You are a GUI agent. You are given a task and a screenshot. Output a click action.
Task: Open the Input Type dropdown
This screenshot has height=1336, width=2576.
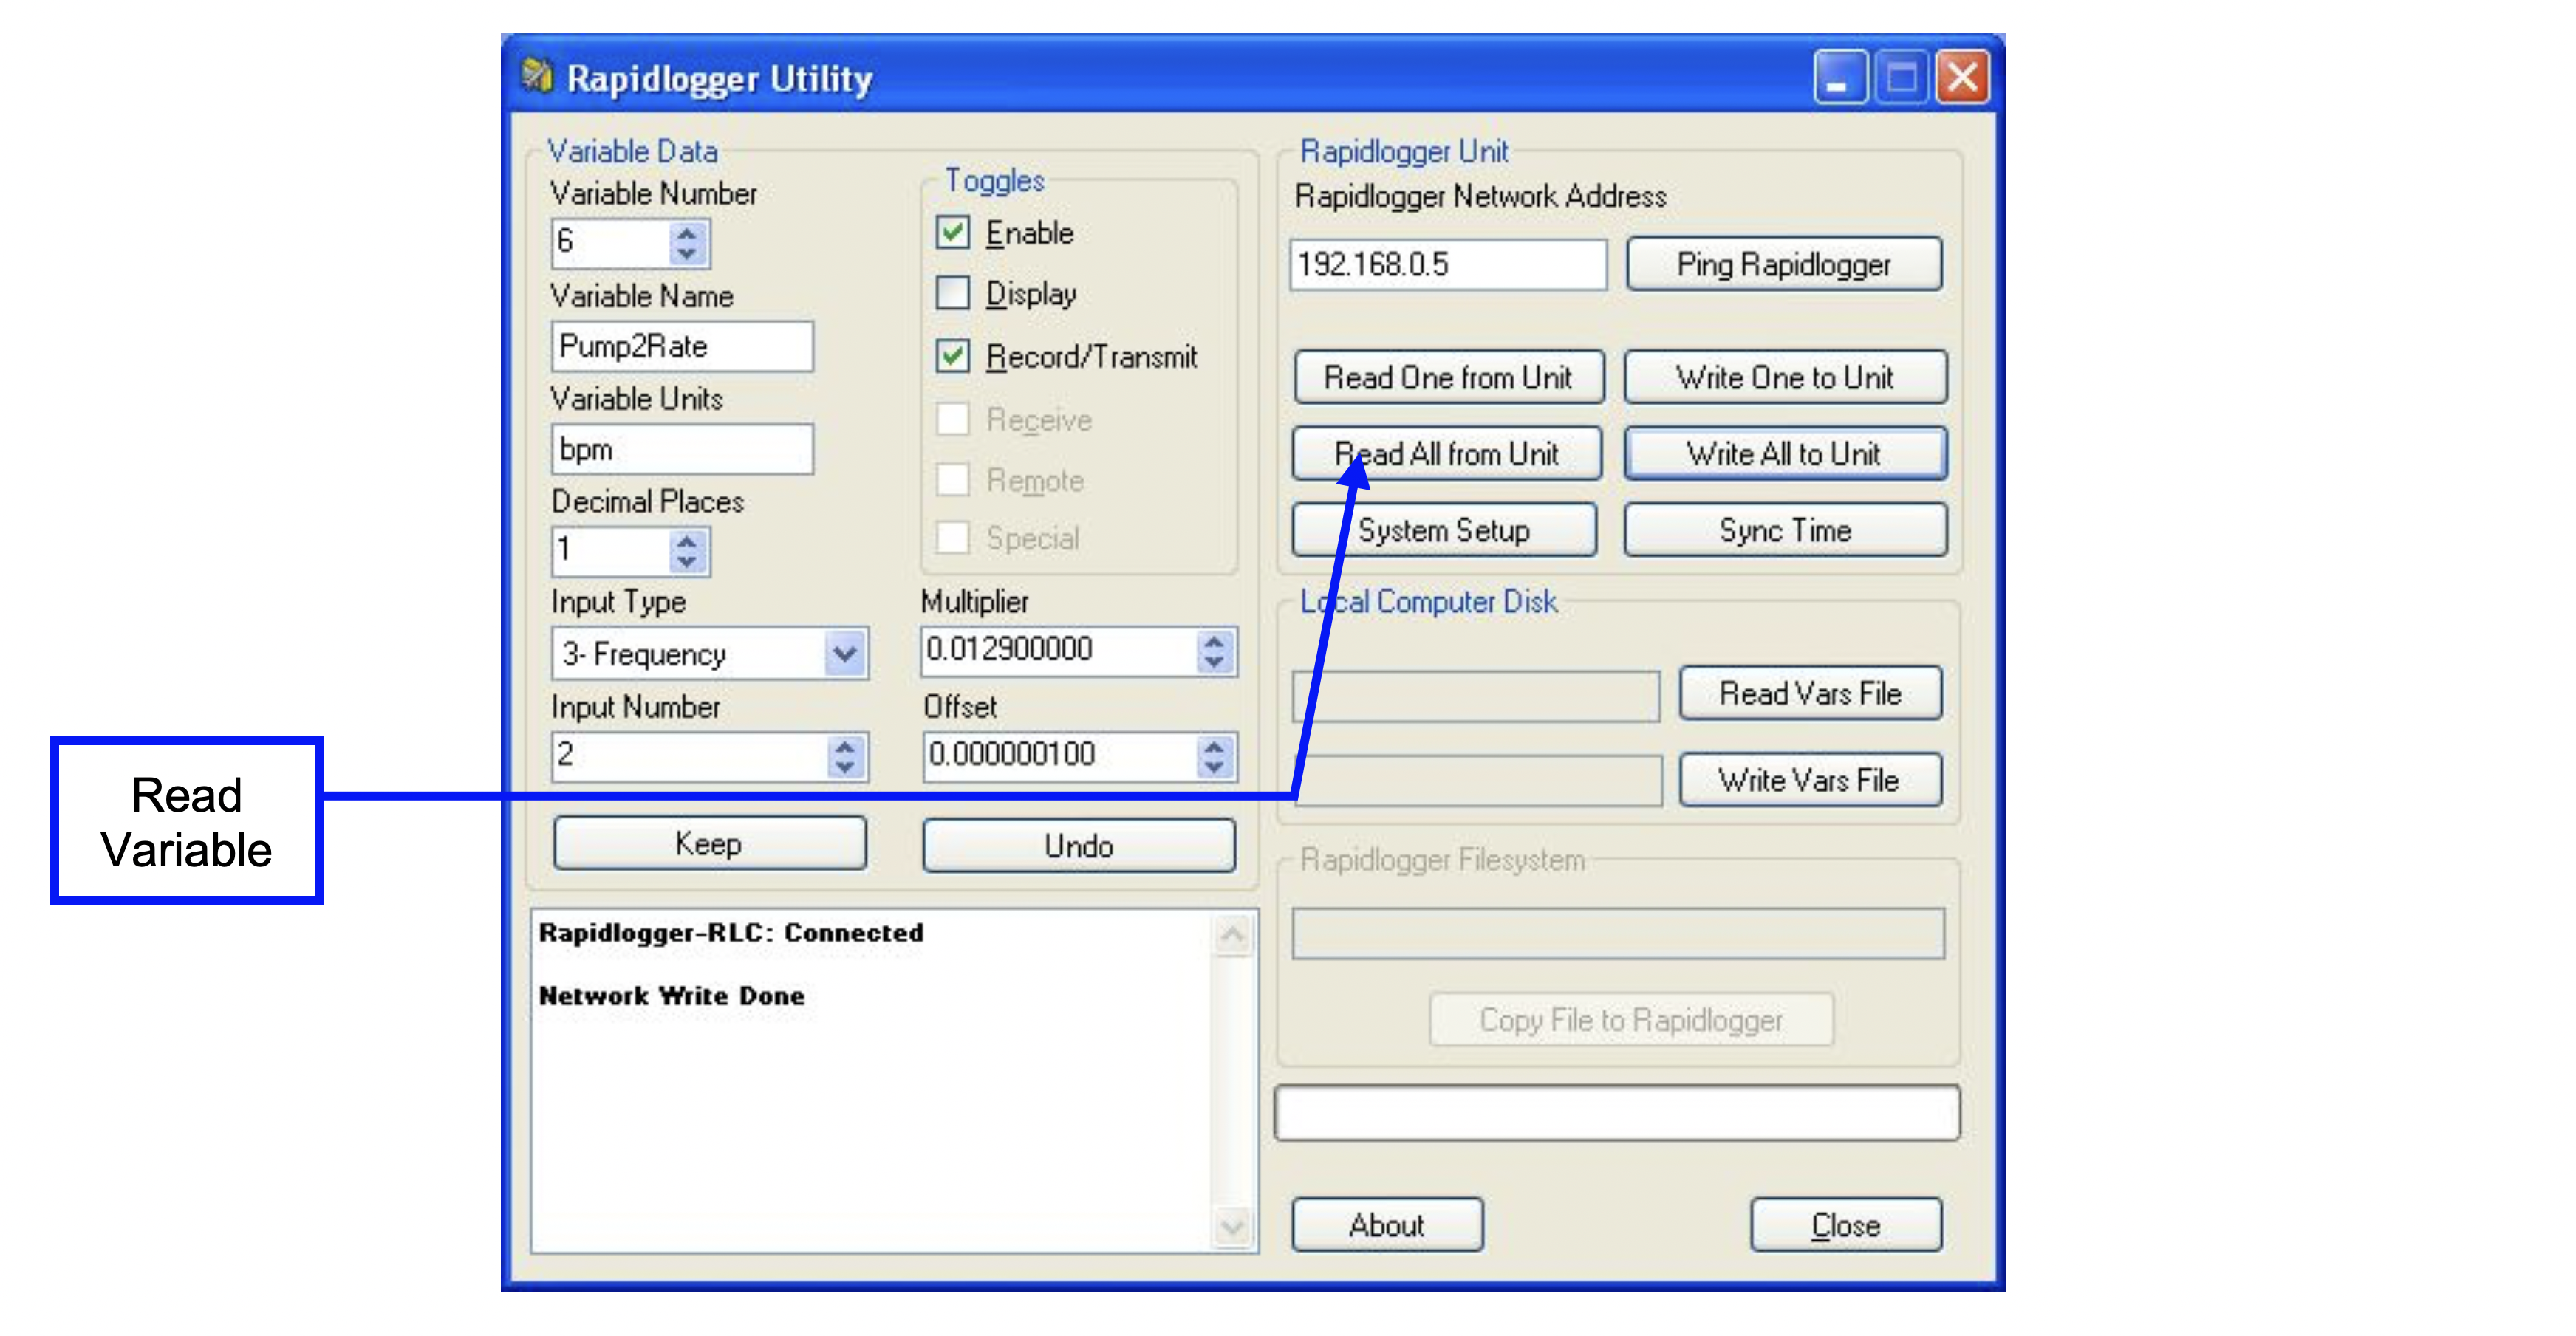(x=846, y=654)
